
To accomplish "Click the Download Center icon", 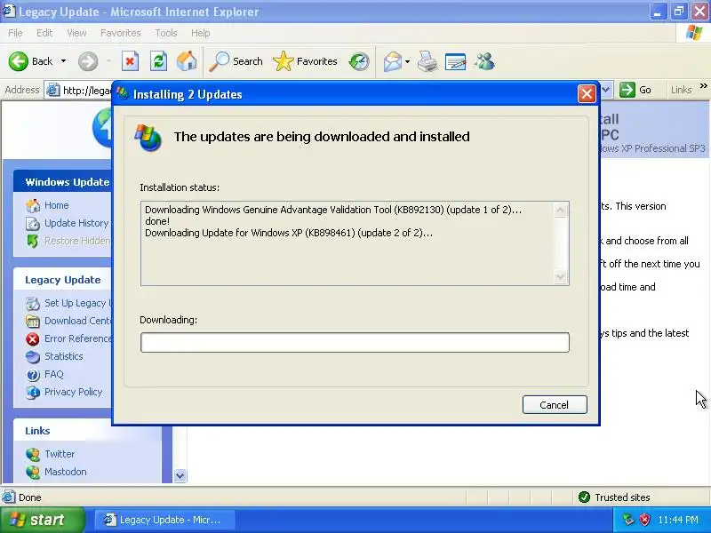I will [x=33, y=321].
